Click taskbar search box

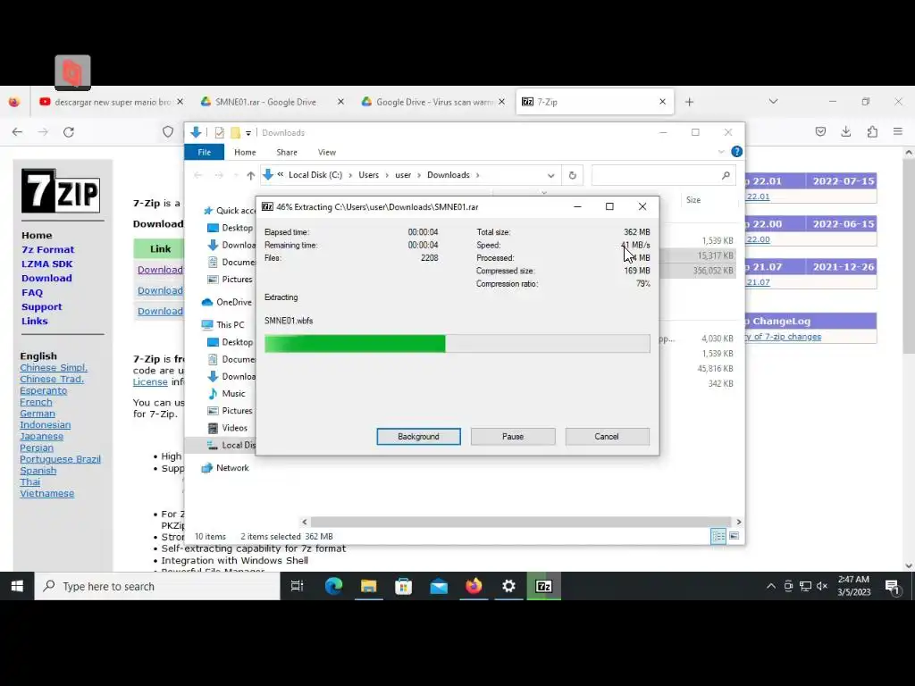pyautogui.click(x=157, y=586)
